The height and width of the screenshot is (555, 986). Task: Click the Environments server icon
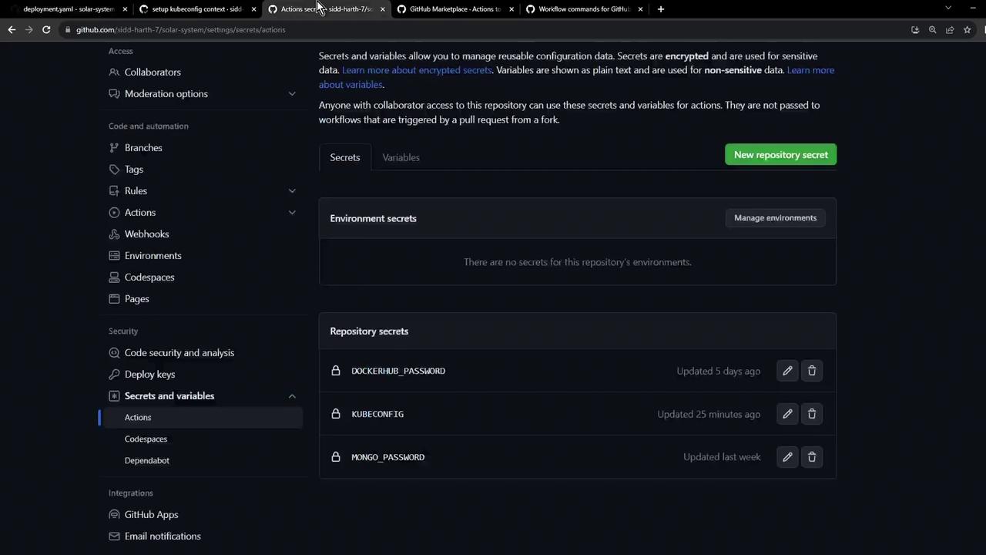[x=114, y=256]
